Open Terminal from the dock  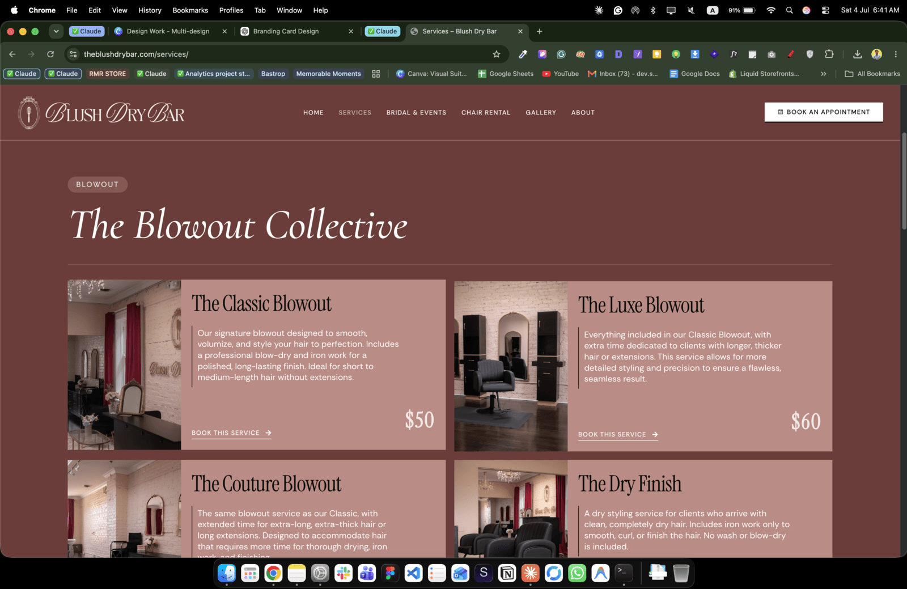[624, 573]
